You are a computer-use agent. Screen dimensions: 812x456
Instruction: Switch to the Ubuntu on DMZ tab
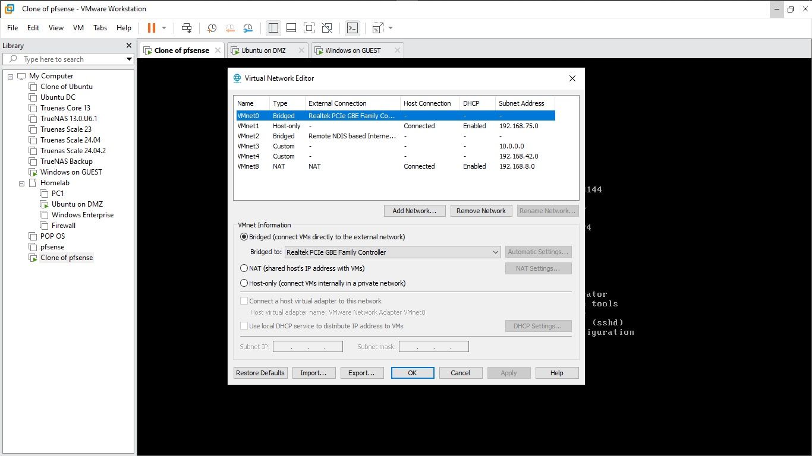tap(263, 50)
